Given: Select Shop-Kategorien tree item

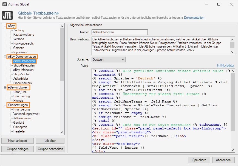Looking at the screenshot, I should coord(24,65).
